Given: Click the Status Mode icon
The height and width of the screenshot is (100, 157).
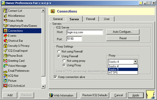Looking at the screenshot, I should tap(6, 21).
